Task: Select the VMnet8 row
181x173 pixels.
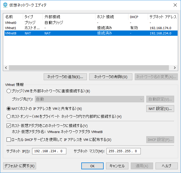Action: (91, 33)
